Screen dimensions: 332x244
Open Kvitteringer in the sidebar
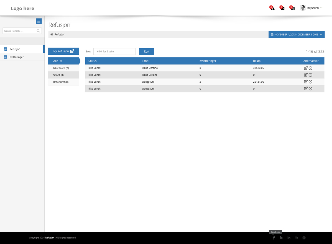point(17,57)
